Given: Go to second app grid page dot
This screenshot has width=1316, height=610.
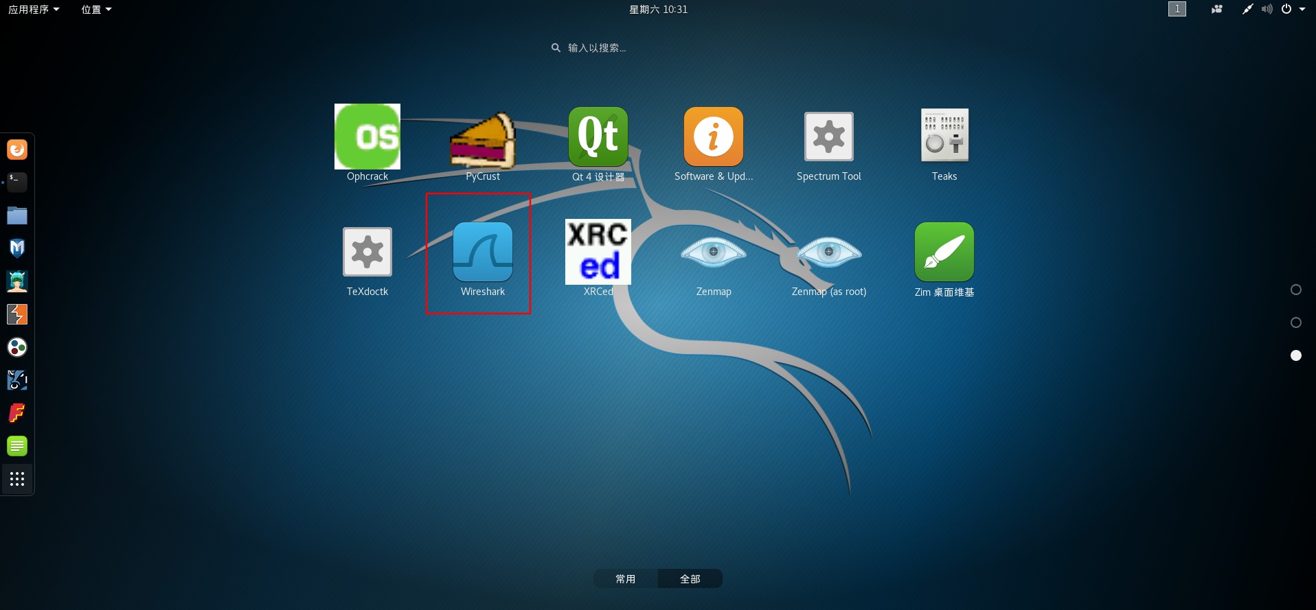Looking at the screenshot, I should pos(1296,322).
